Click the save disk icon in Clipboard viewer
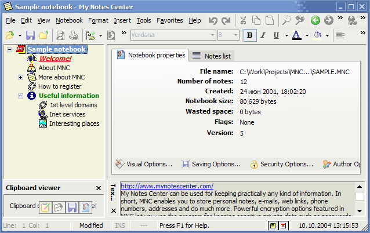The height and width of the screenshot is (233, 370). tap(72, 207)
